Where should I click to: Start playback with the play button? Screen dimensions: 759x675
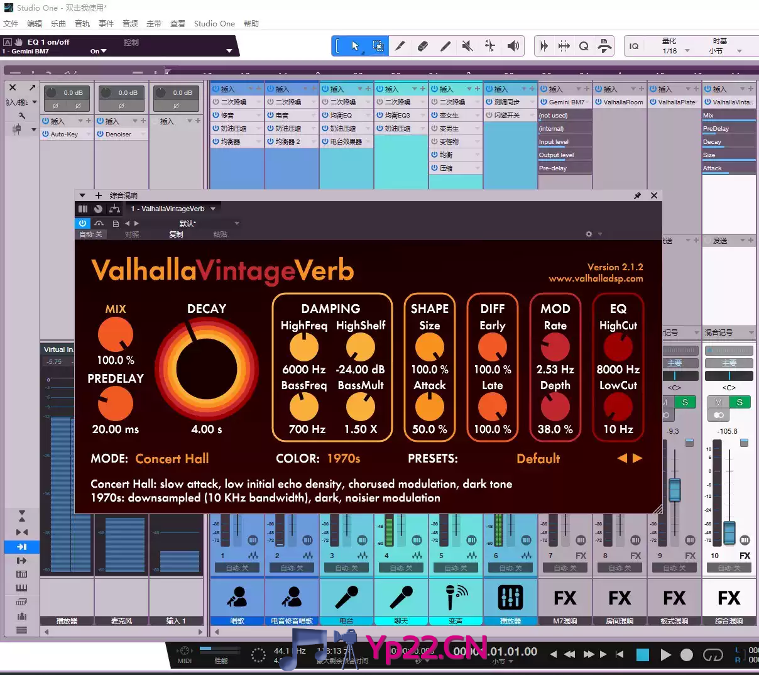[x=665, y=655]
